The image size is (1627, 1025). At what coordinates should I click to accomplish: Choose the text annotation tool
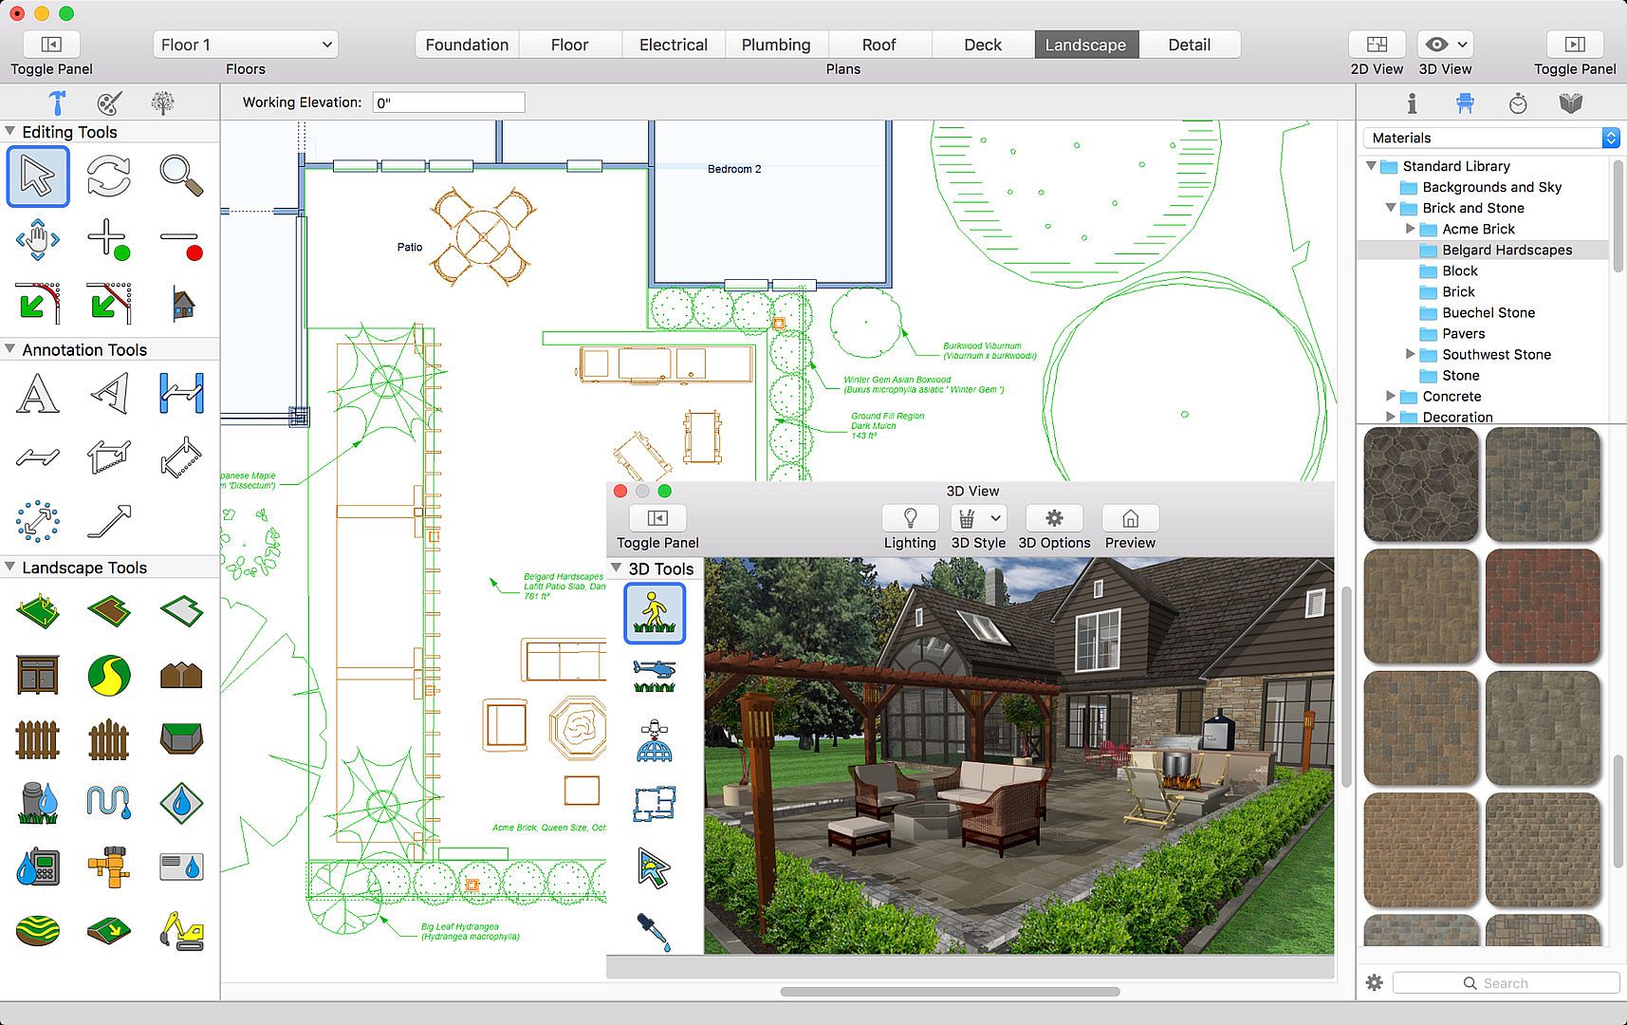(38, 394)
